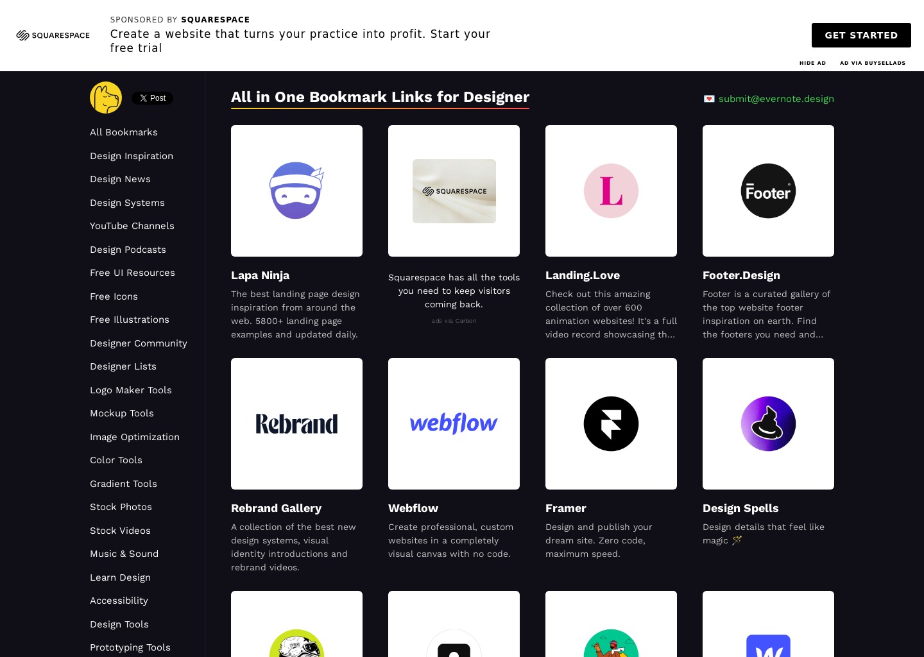This screenshot has width=924, height=657.
Task: Open Learn Design category
Action: 120,577
